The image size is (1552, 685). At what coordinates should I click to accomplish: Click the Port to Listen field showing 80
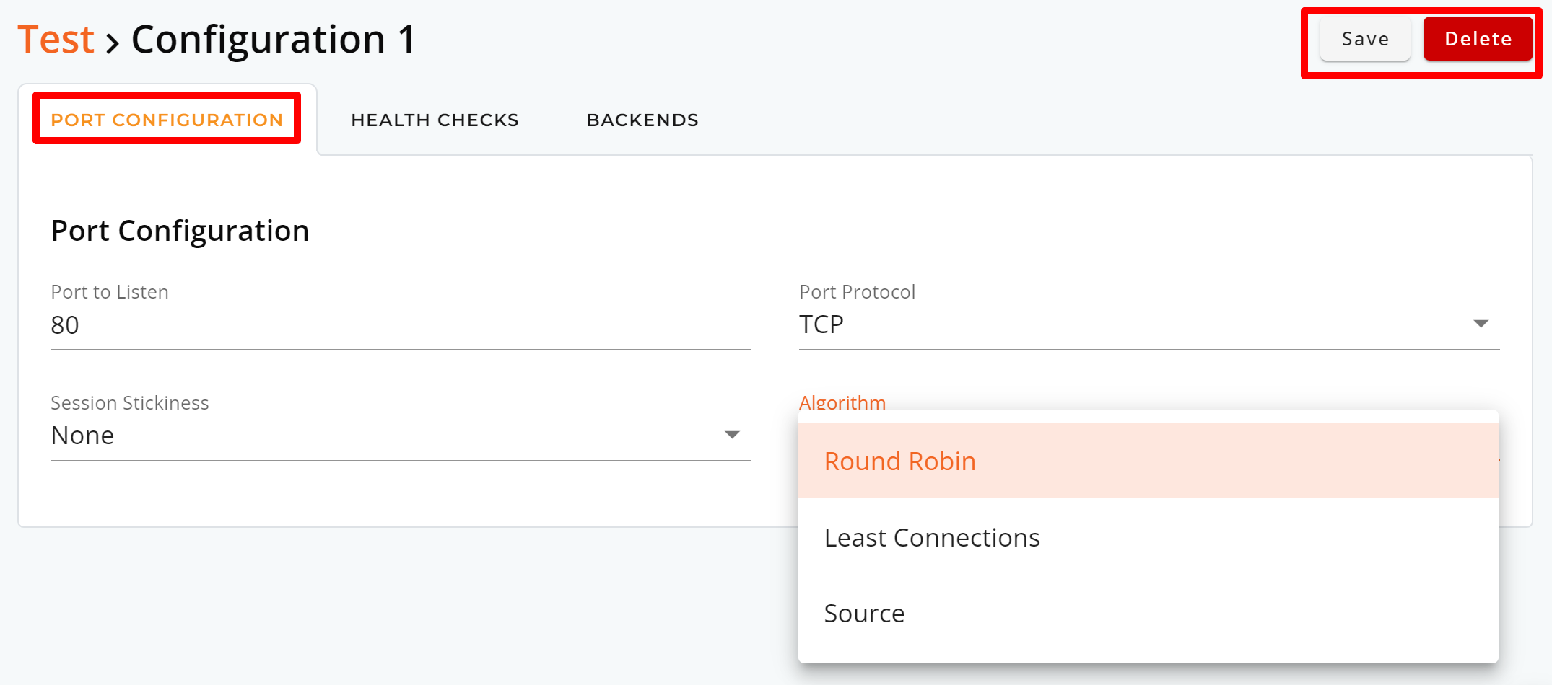(401, 325)
